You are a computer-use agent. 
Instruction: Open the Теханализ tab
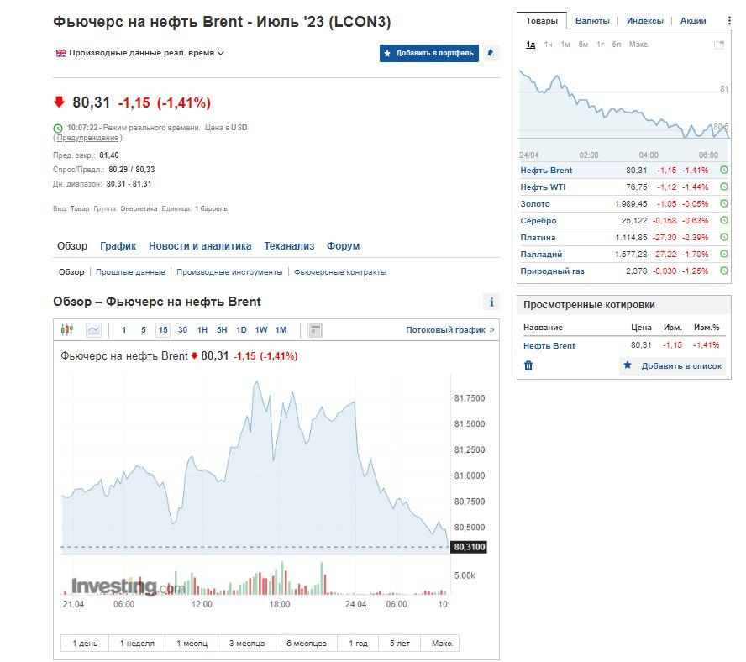coord(289,246)
